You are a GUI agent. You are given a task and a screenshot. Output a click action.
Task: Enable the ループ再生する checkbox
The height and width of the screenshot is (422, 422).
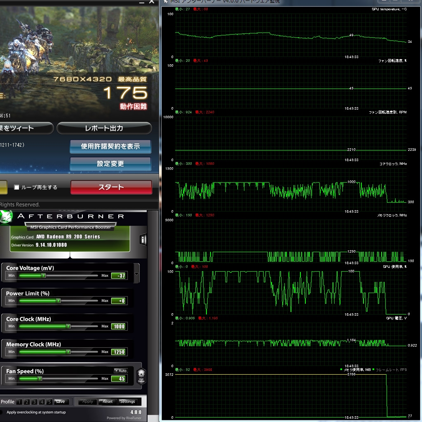pyautogui.click(x=16, y=187)
